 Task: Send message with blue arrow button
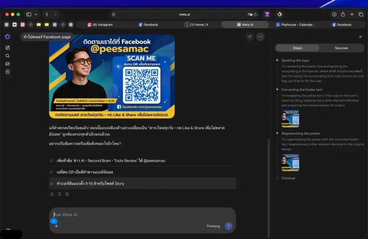[229, 226]
